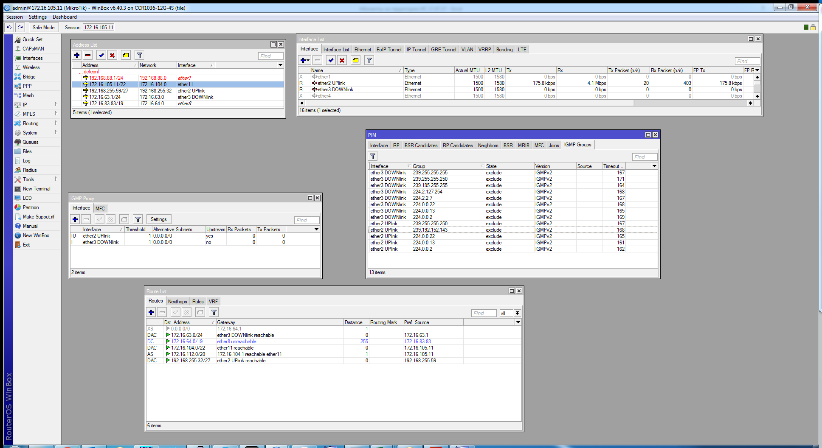The image size is (822, 448).
Task: Open the 'all' routing table dropdown
Action: [517, 313]
